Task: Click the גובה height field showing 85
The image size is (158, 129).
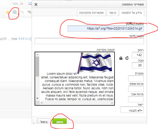Action: click(x=138, y=65)
